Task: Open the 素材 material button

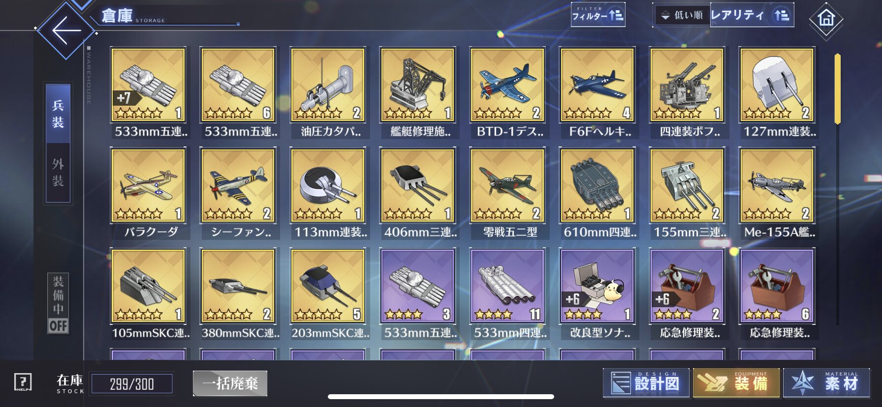Action: pyautogui.click(x=826, y=382)
